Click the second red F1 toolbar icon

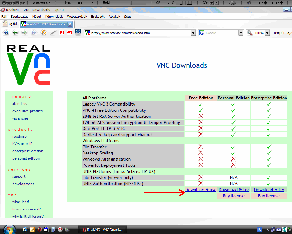[69, 33]
